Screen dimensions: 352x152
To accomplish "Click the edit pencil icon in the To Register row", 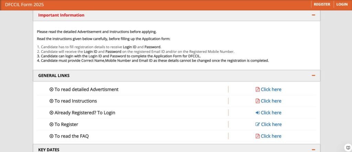I will 257,125.
